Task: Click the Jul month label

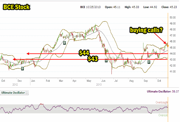Action: coord(116,81)
